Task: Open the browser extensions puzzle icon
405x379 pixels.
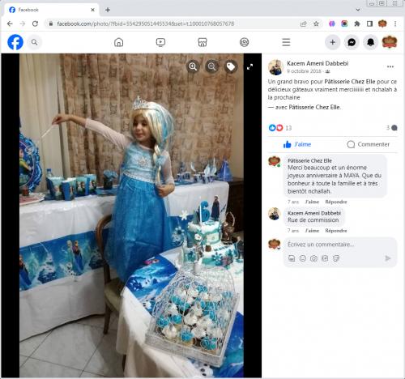Action: pyautogui.click(x=357, y=23)
